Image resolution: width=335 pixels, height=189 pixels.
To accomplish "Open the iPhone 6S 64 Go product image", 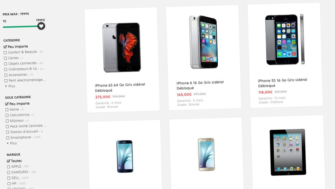I will coord(122,47).
